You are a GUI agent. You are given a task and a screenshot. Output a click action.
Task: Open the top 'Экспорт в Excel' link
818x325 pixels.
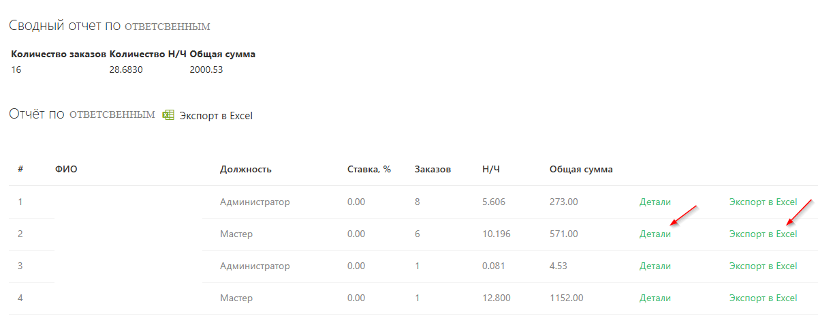point(216,116)
